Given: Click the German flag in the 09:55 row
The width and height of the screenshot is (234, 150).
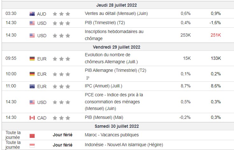Looking at the screenshot, I should pyautogui.click(x=32, y=59).
